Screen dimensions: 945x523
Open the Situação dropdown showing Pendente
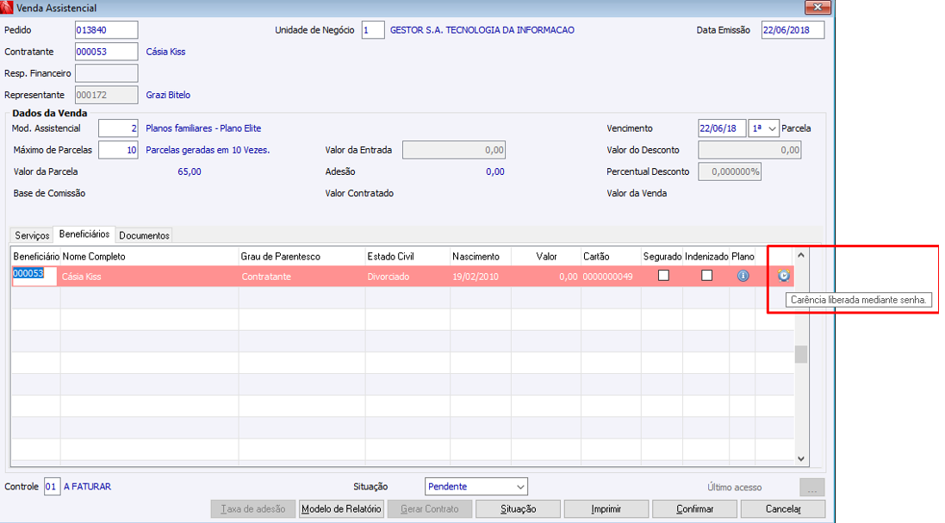coord(476,486)
